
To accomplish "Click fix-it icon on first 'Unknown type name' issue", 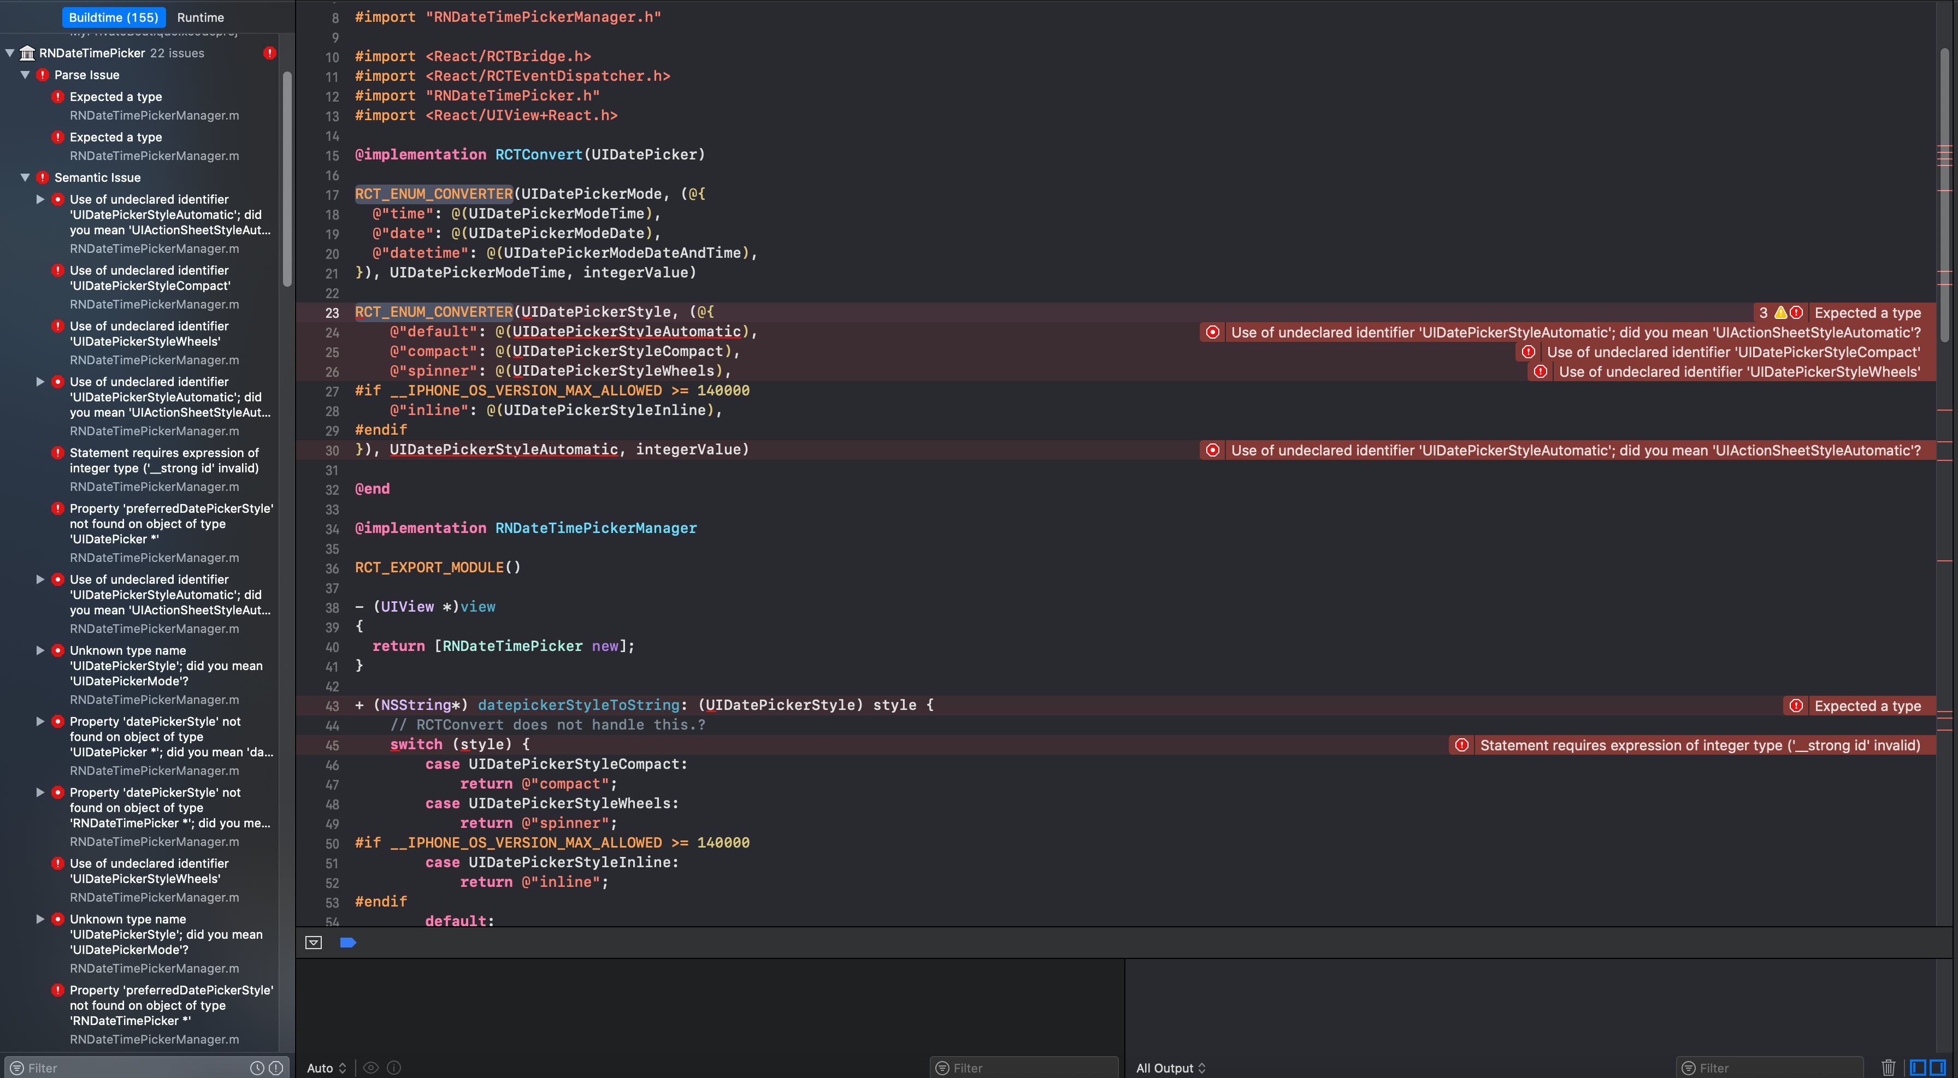I will (x=58, y=651).
